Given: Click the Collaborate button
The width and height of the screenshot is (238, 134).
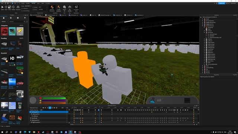Looking at the screenshot, I should tap(222, 3).
